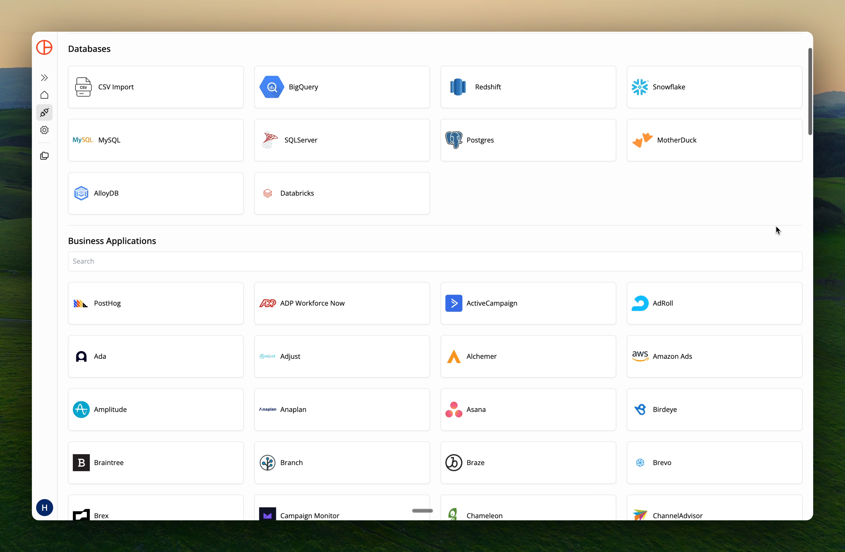Choose the Postgres elephant icon
This screenshot has height=552, width=845.
(453, 140)
